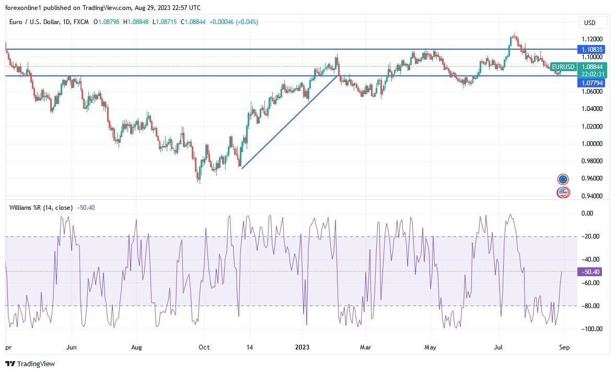Screen dimensions: 615x373
Task: Click the -20.00 Williams %R scale label
Action: click(x=593, y=236)
